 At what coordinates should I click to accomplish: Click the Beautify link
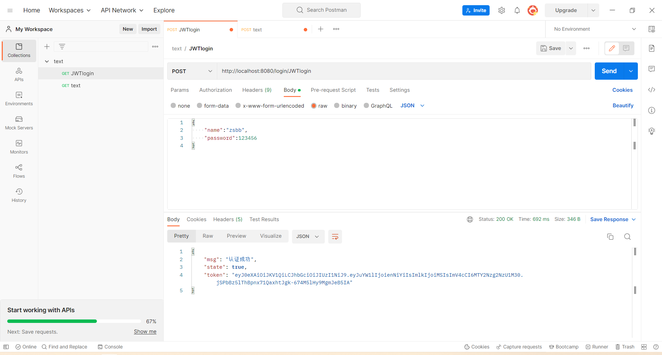click(x=623, y=106)
